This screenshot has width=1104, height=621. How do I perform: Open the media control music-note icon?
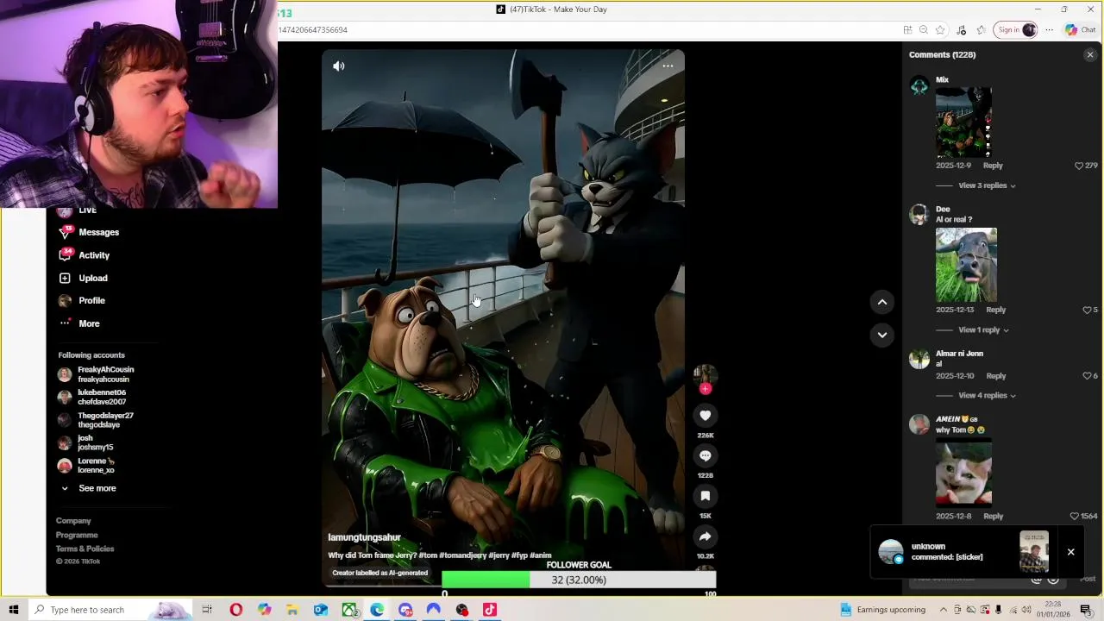(x=961, y=29)
